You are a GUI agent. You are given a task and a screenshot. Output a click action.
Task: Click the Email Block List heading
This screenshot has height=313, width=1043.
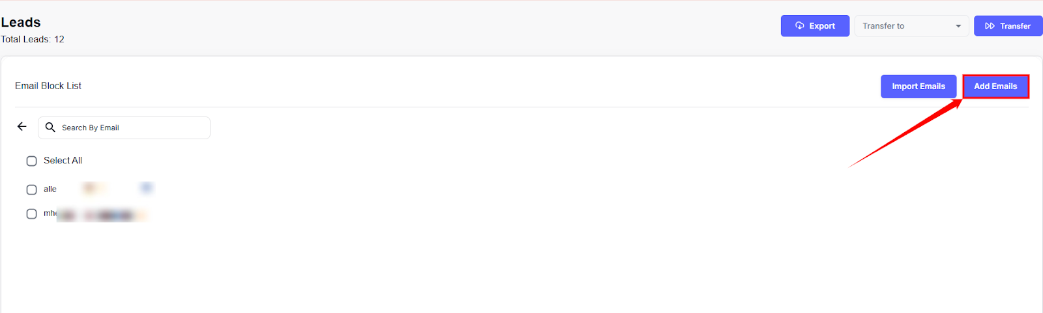pos(48,86)
